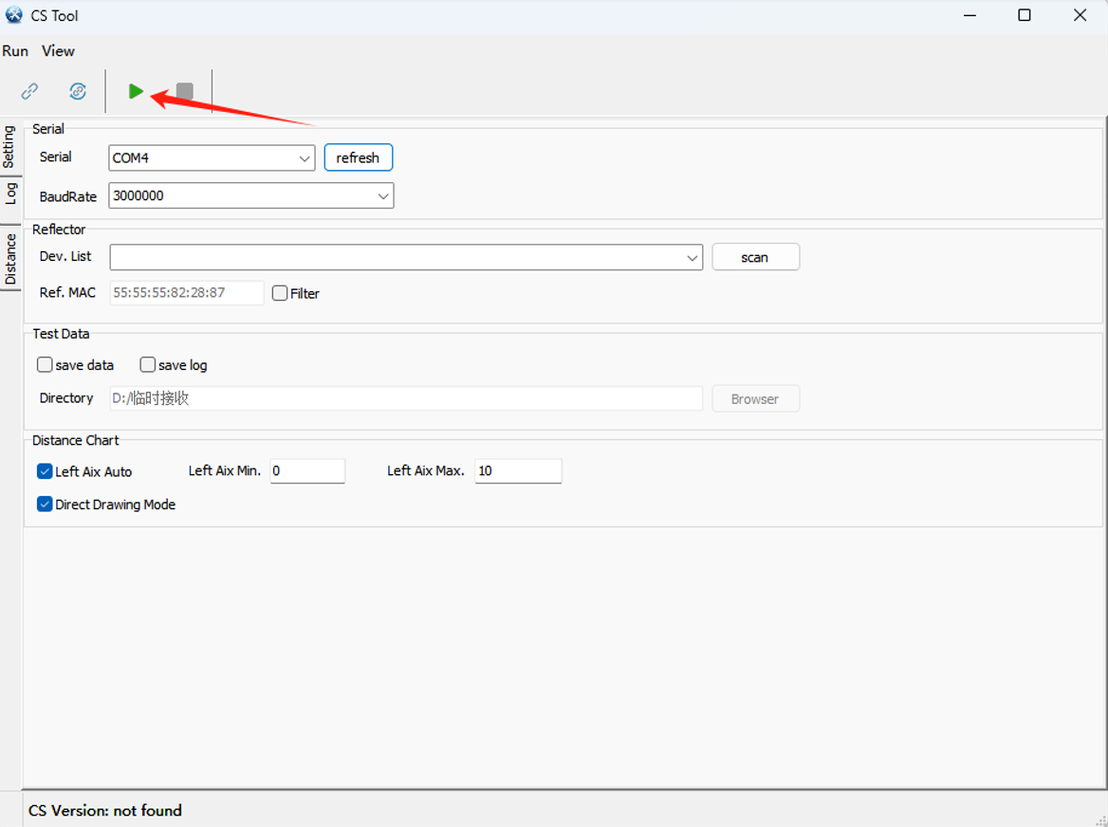Click the CS Tool app icon
The height and width of the screenshot is (827, 1108).
click(x=13, y=15)
